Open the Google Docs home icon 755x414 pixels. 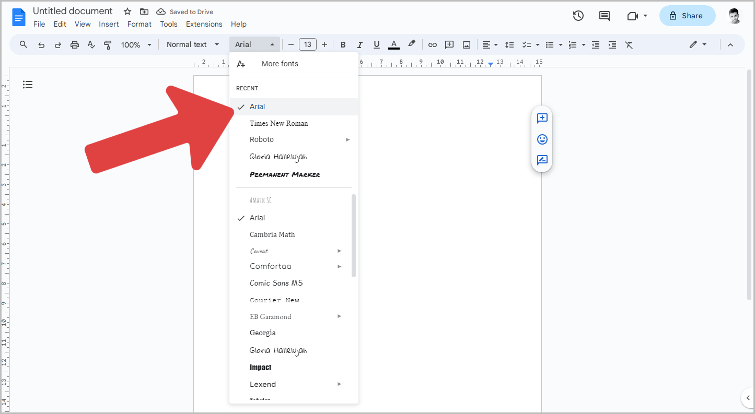19,17
